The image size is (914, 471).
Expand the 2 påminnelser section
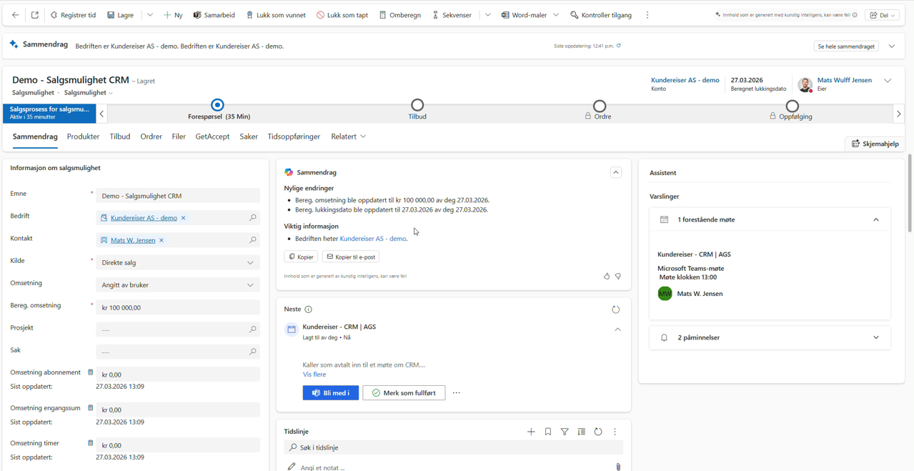click(x=875, y=337)
